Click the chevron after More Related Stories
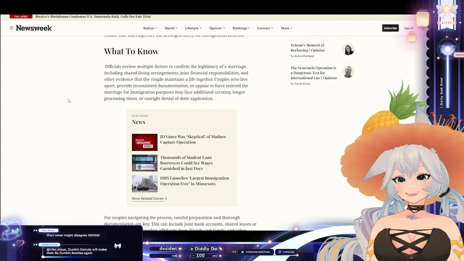Image resolution: width=464 pixels, height=261 pixels. pyautogui.click(x=166, y=199)
